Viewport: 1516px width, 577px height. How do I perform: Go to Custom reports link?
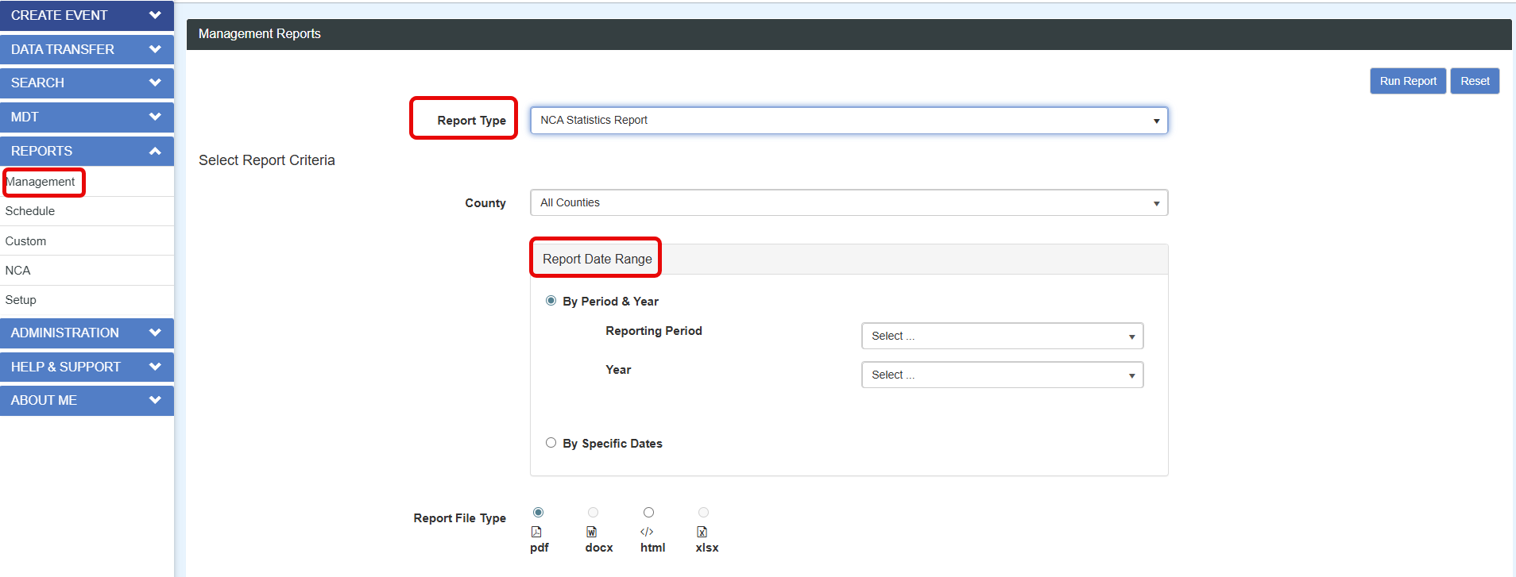pos(25,241)
